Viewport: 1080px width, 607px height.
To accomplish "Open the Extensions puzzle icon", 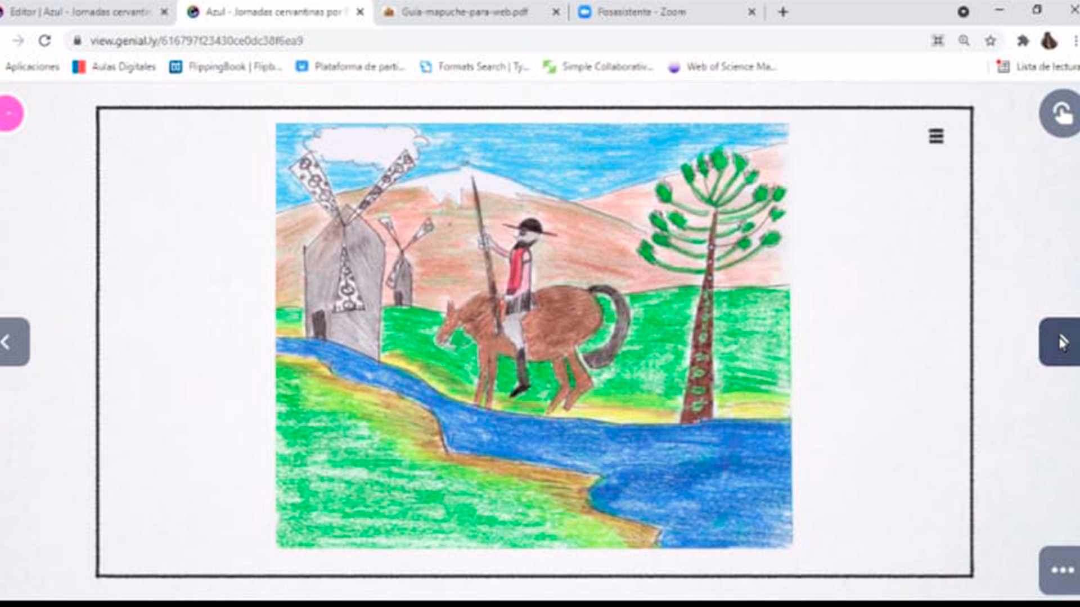I will coord(1023,40).
